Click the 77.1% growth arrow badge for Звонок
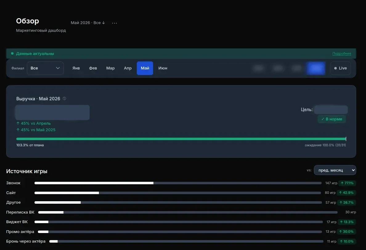The height and width of the screenshot is (250, 366). tap(347, 183)
